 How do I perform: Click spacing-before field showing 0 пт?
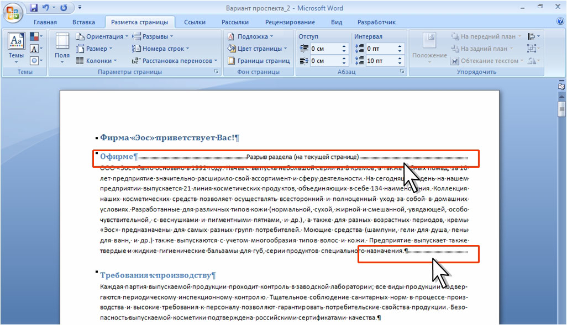coord(380,49)
